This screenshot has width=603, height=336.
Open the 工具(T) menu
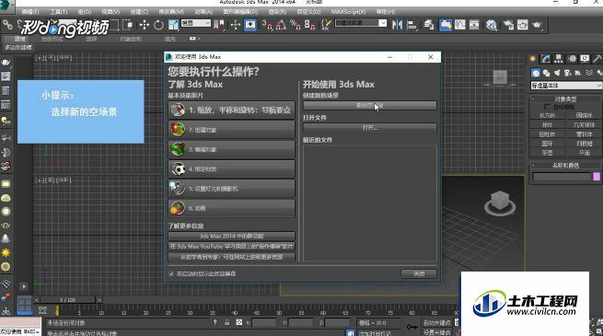click(x=58, y=12)
